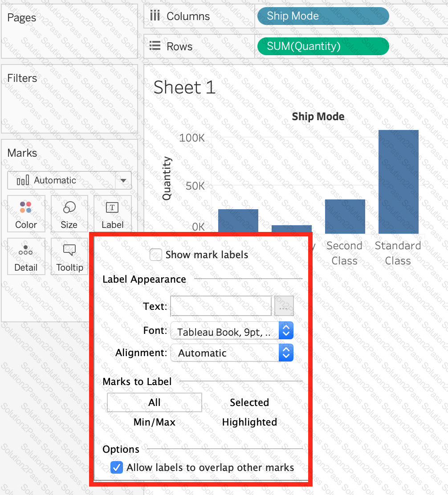The width and height of the screenshot is (448, 495).
Task: Open the Size marks card
Action: pos(69,214)
